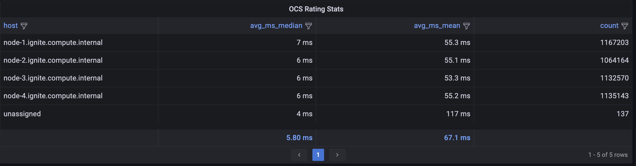Click the previous page arrow

point(299,155)
